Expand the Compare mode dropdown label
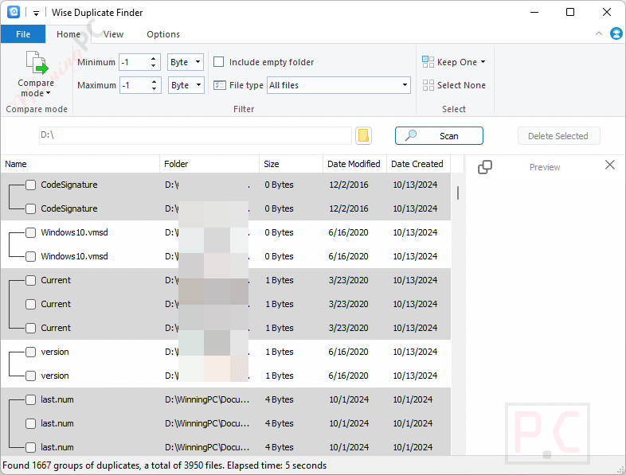This screenshot has width=626, height=475. point(36,88)
